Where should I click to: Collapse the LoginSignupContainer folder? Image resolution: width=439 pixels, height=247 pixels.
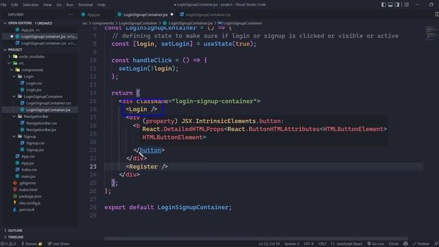click(43, 97)
